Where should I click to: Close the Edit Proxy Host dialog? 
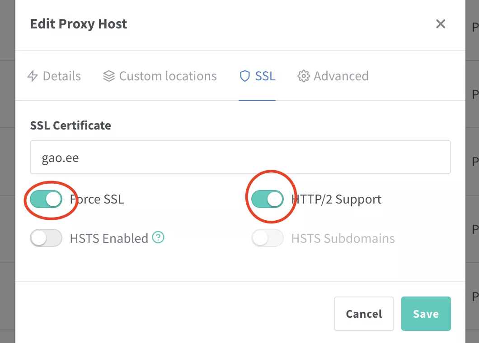coord(441,24)
